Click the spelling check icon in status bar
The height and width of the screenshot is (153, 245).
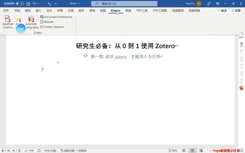(39, 151)
